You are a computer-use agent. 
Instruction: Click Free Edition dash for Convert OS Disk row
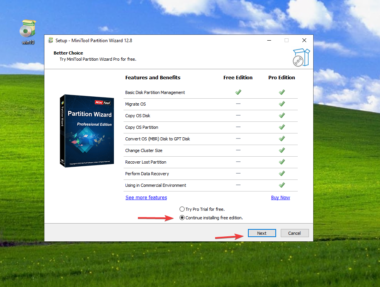[238, 138]
